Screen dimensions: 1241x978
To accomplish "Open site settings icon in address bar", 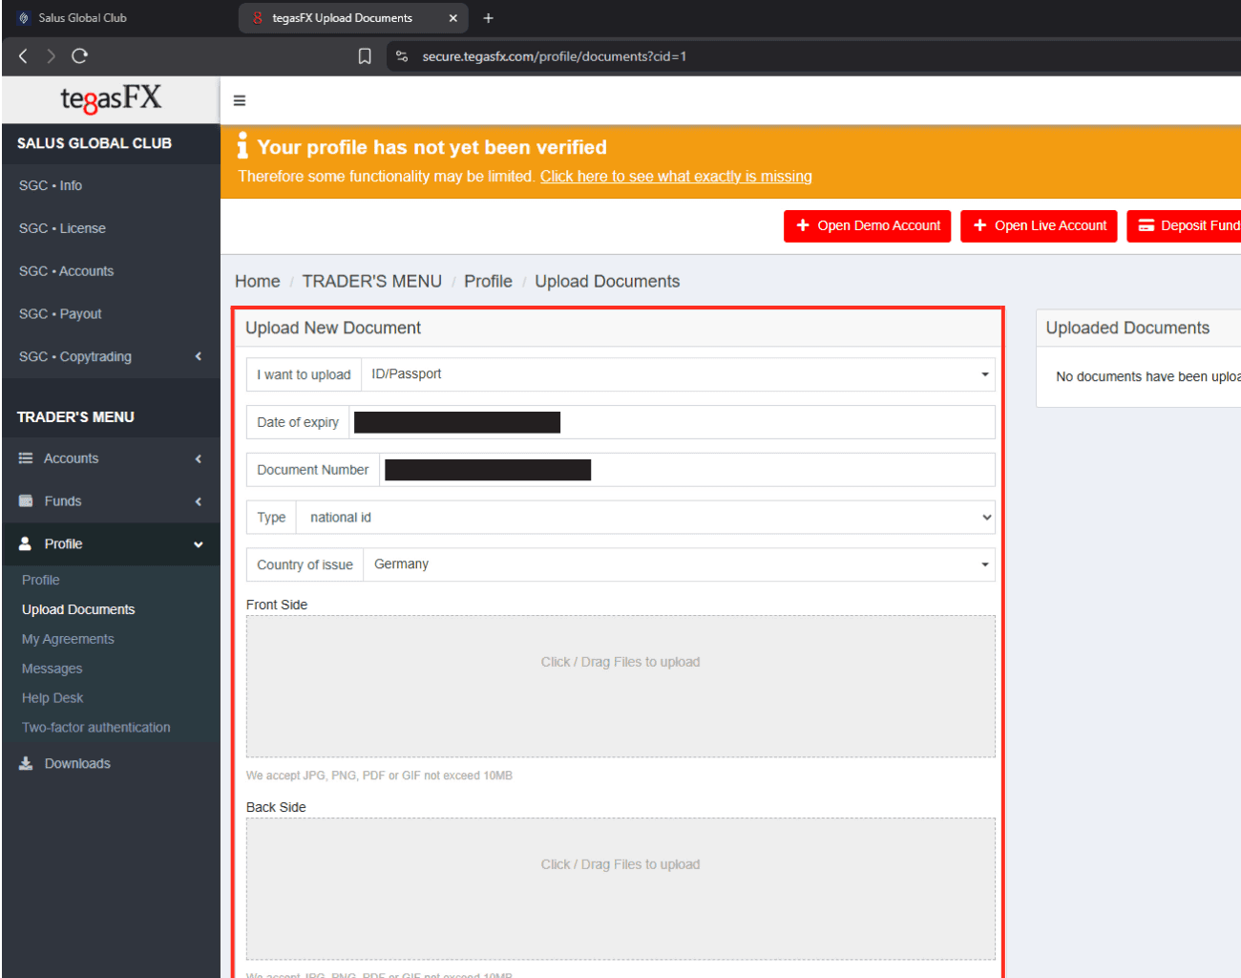I will pyautogui.click(x=402, y=56).
